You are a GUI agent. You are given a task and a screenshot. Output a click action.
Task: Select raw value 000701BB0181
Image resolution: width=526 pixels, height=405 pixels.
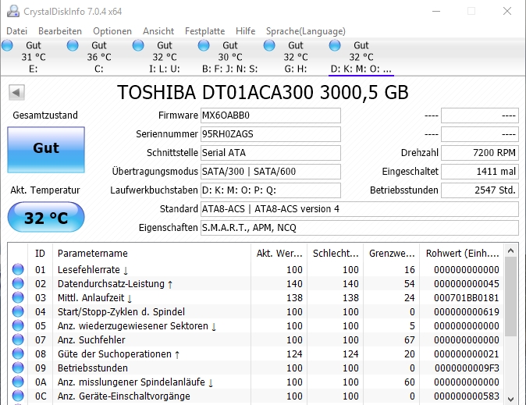pos(466,298)
